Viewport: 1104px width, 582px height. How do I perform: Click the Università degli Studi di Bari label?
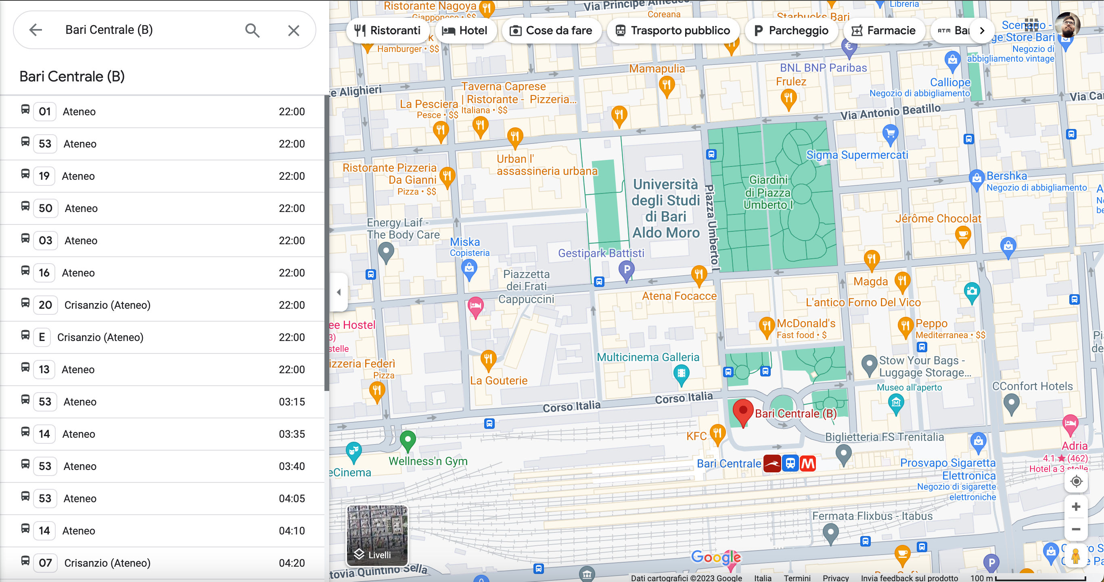pyautogui.click(x=666, y=208)
